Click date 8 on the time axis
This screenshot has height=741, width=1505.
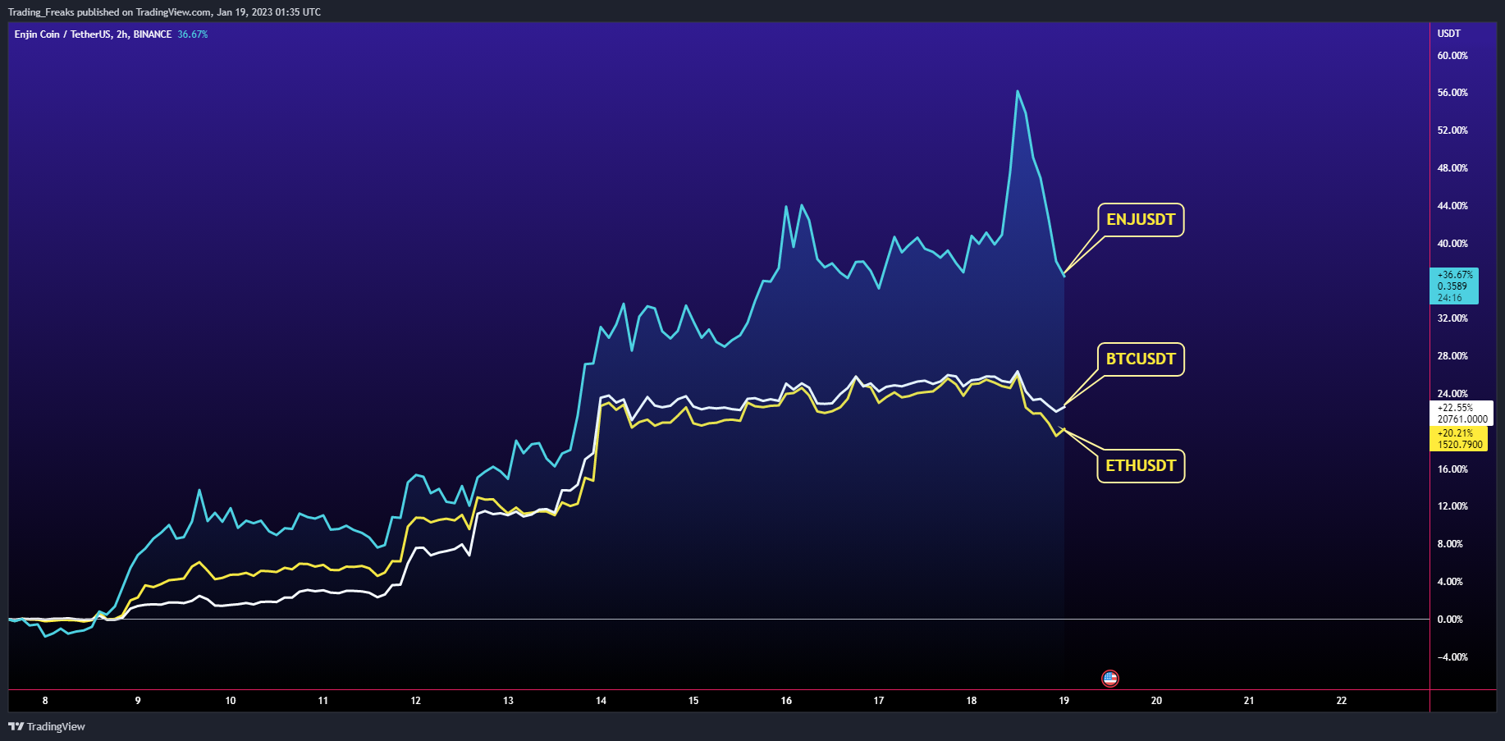click(45, 701)
